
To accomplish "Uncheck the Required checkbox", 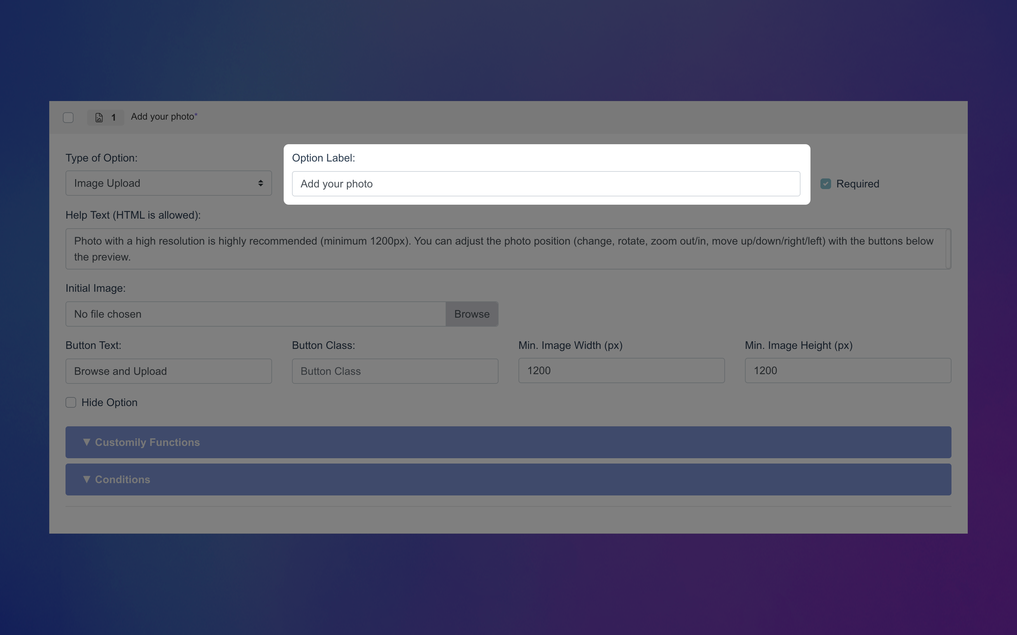I will [825, 184].
